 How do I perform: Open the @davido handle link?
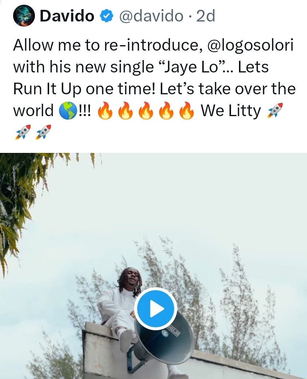pos(151,16)
